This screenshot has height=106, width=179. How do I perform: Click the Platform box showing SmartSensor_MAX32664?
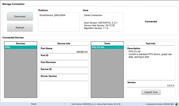pyautogui.click(x=59, y=22)
